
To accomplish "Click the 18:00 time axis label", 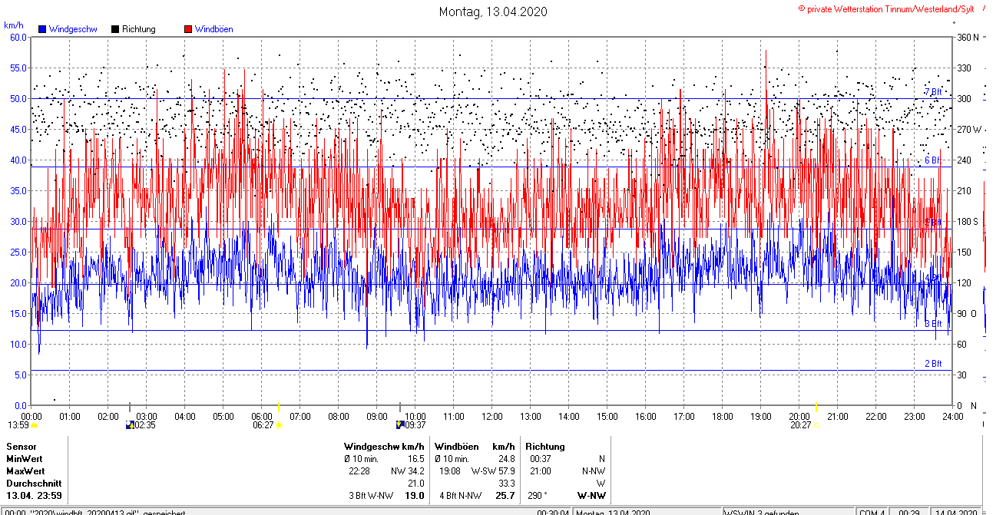I will [723, 417].
